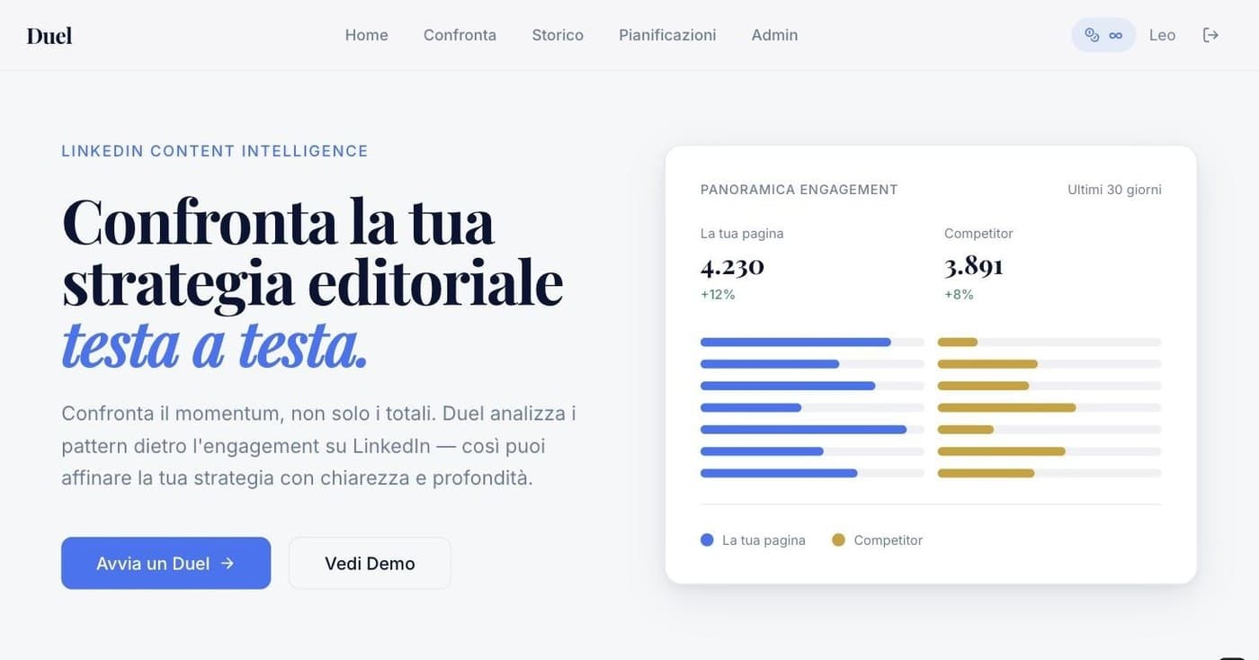Click the LINKEDIN CONTENT INTELLIGENCE label
The height and width of the screenshot is (660, 1259).
[x=215, y=151]
